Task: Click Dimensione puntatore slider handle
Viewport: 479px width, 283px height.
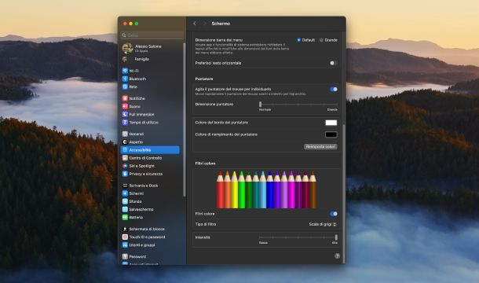Action: (x=260, y=105)
